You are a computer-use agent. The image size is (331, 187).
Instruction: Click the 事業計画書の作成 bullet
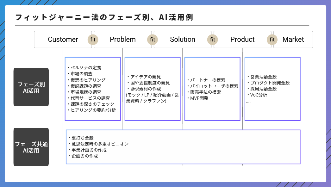(x=87, y=150)
